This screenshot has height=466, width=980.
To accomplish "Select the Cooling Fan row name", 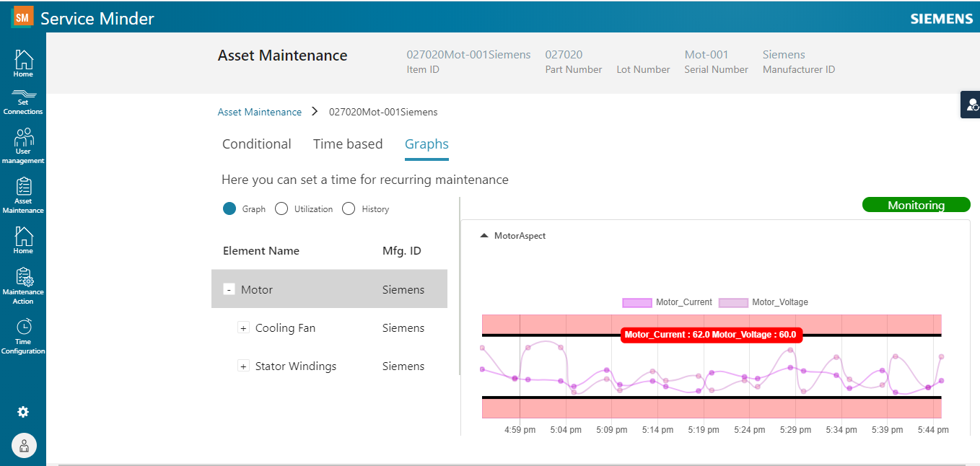I will [x=286, y=327].
